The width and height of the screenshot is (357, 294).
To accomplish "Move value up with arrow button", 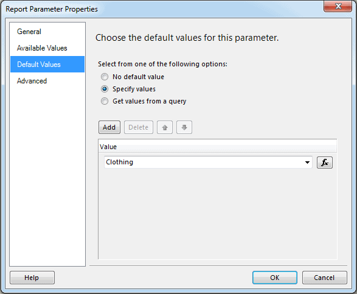I will pos(165,127).
